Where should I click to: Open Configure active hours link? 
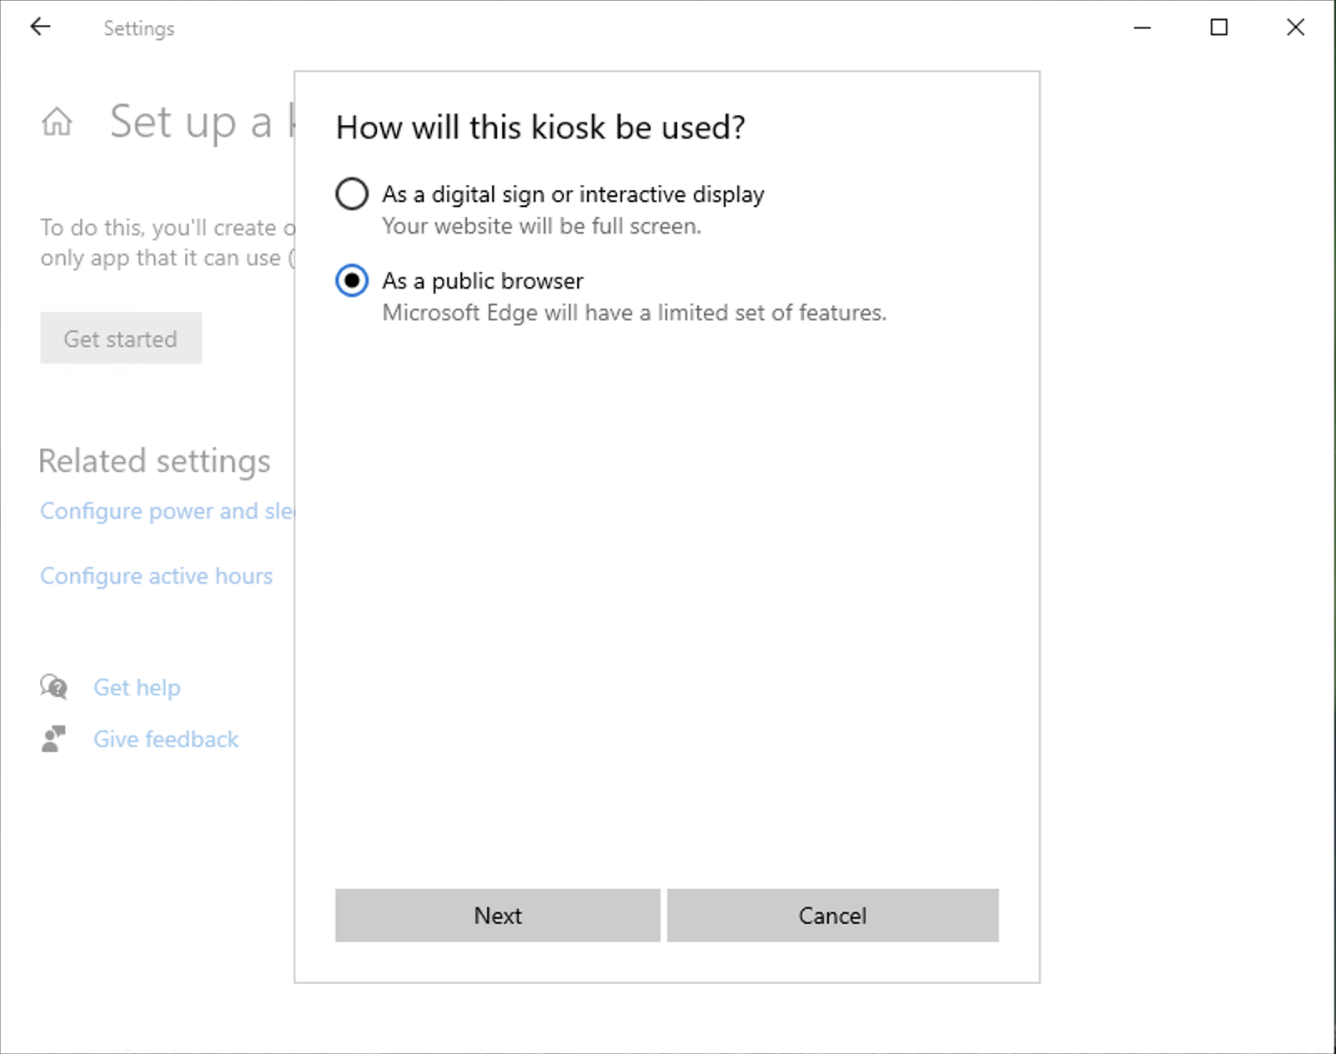click(x=157, y=576)
